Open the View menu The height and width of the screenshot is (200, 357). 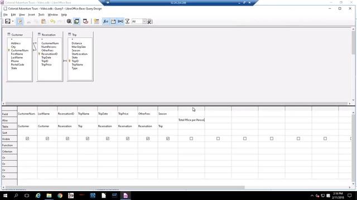22,14
